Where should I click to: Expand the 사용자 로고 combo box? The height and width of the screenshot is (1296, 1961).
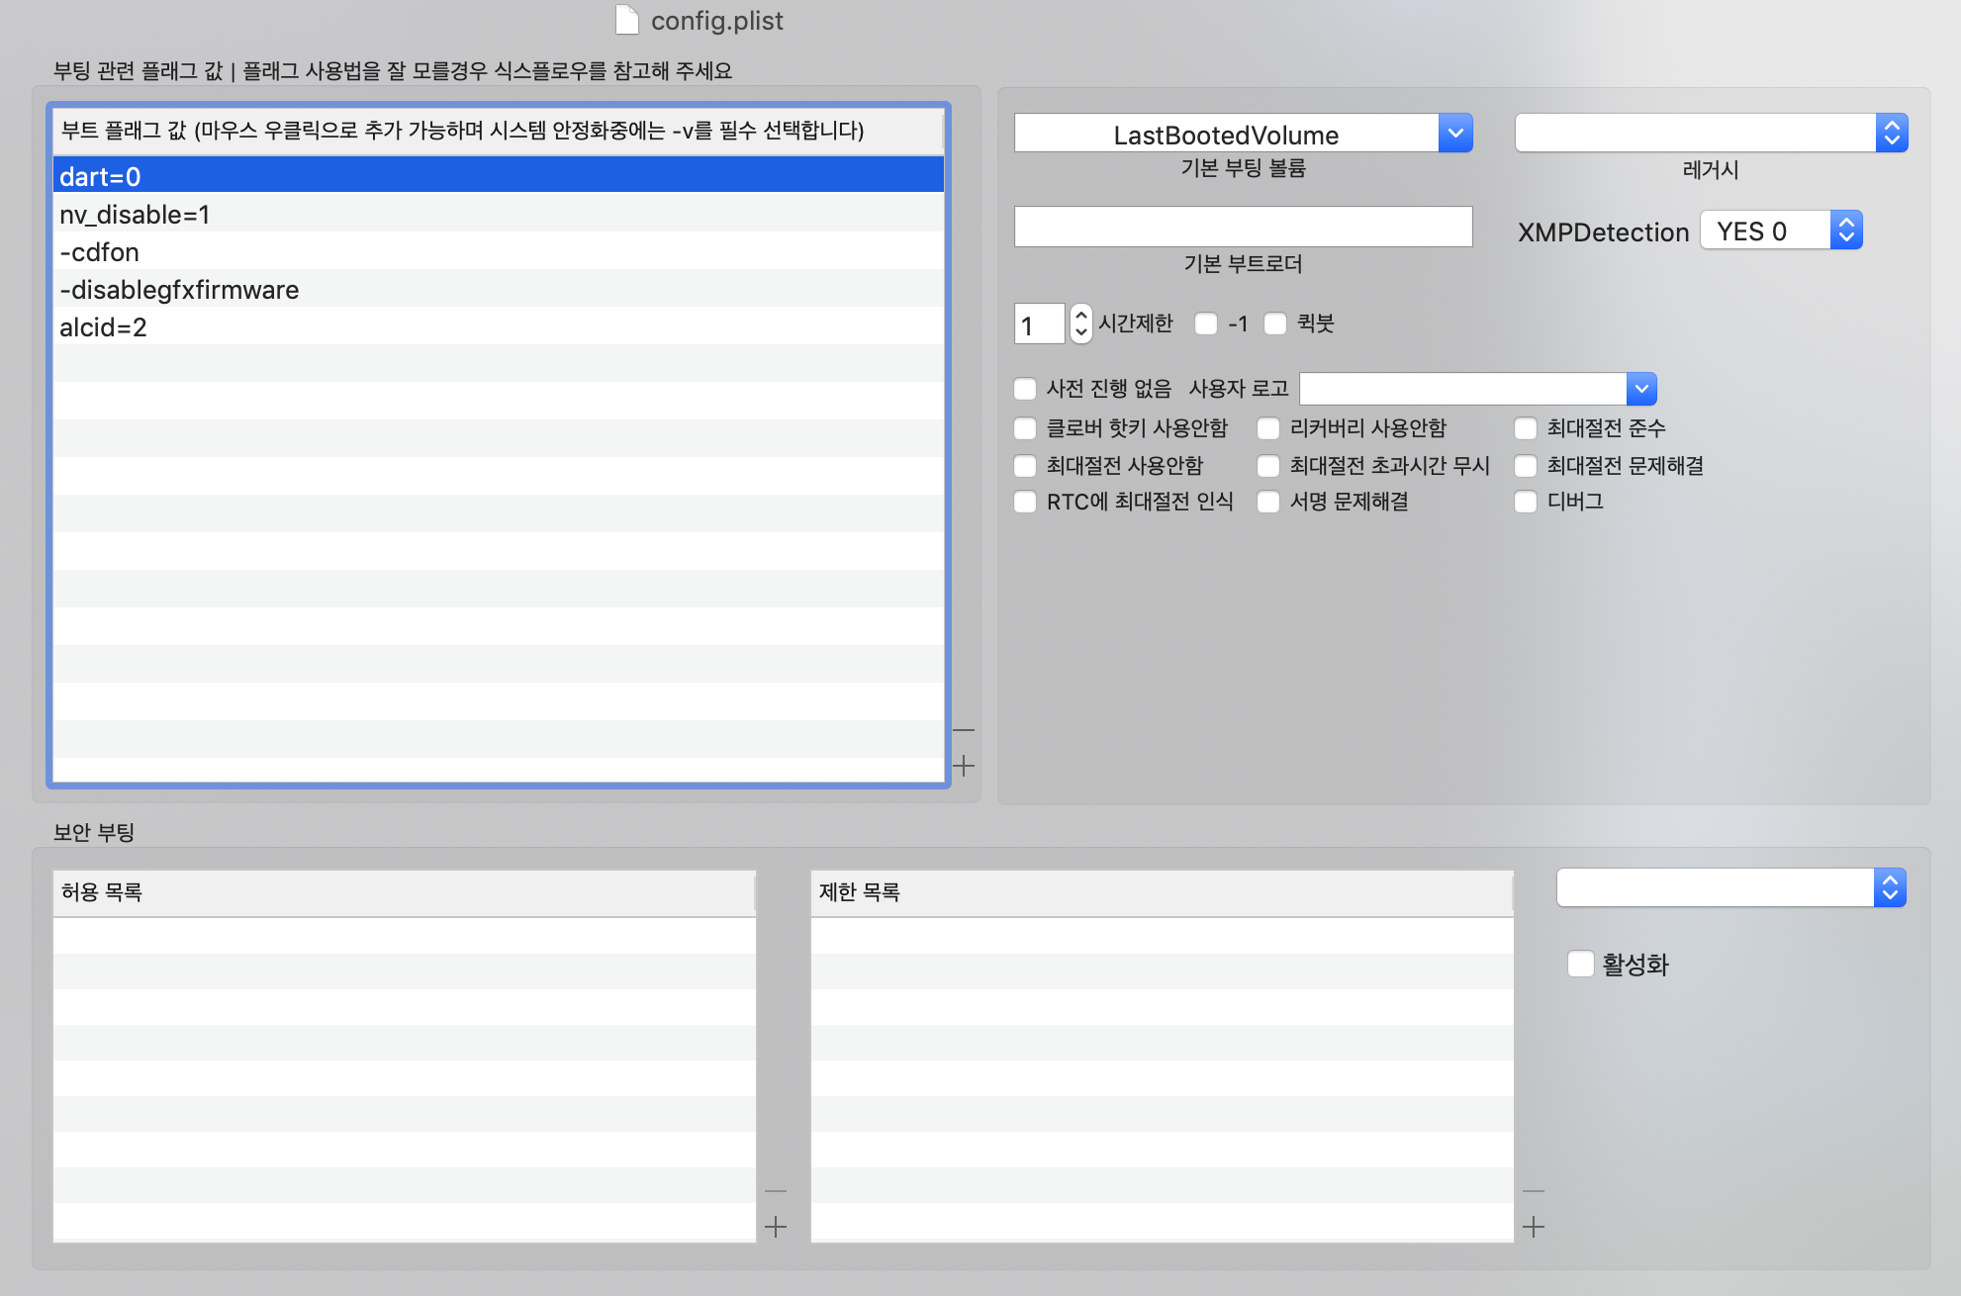pyautogui.click(x=1641, y=389)
